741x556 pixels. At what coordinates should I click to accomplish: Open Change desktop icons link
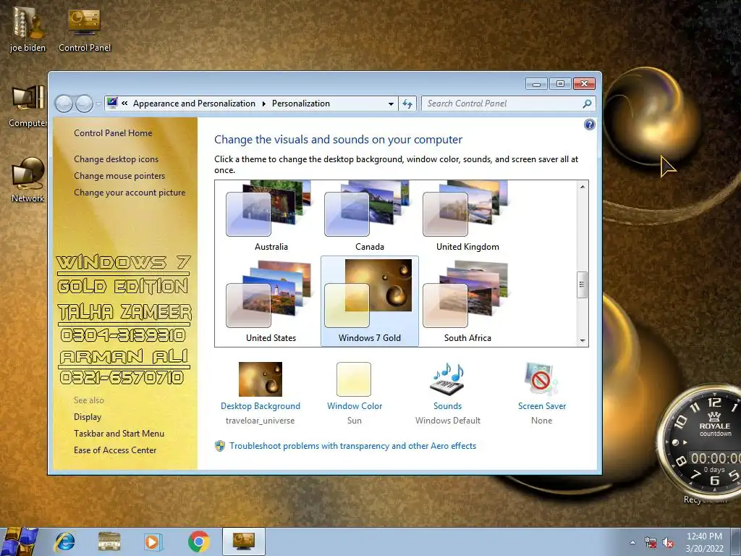[117, 159]
